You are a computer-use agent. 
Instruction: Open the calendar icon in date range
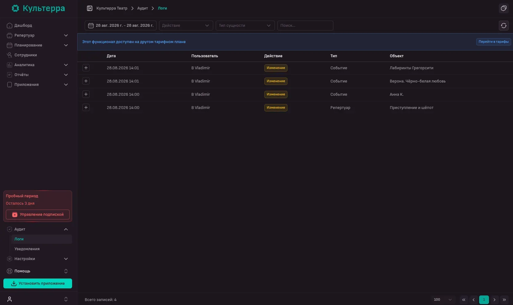pos(91,26)
